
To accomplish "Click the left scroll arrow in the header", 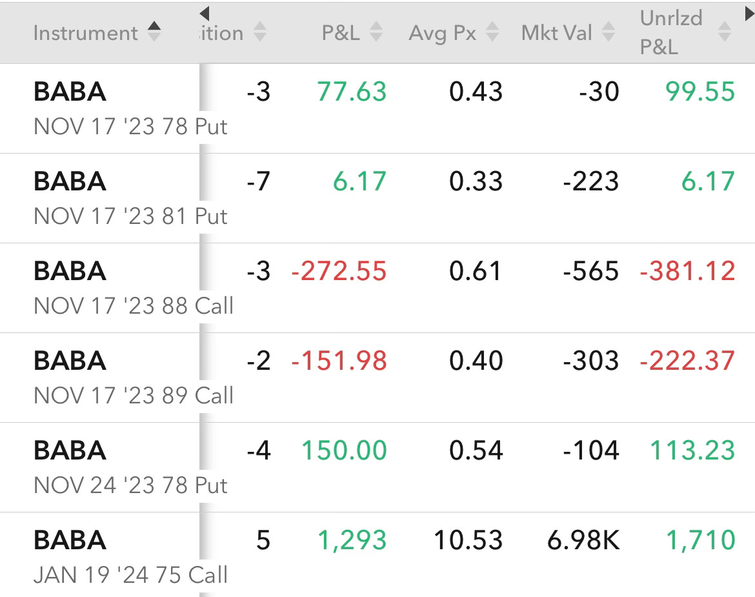I will pos(204,14).
